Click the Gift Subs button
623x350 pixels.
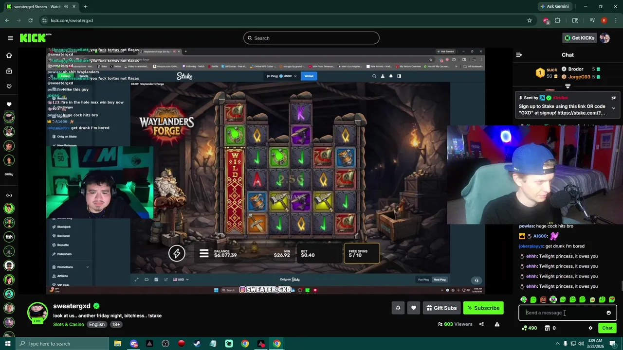pos(441,308)
